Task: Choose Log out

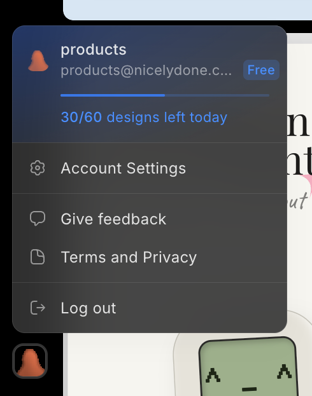Action: [150, 308]
